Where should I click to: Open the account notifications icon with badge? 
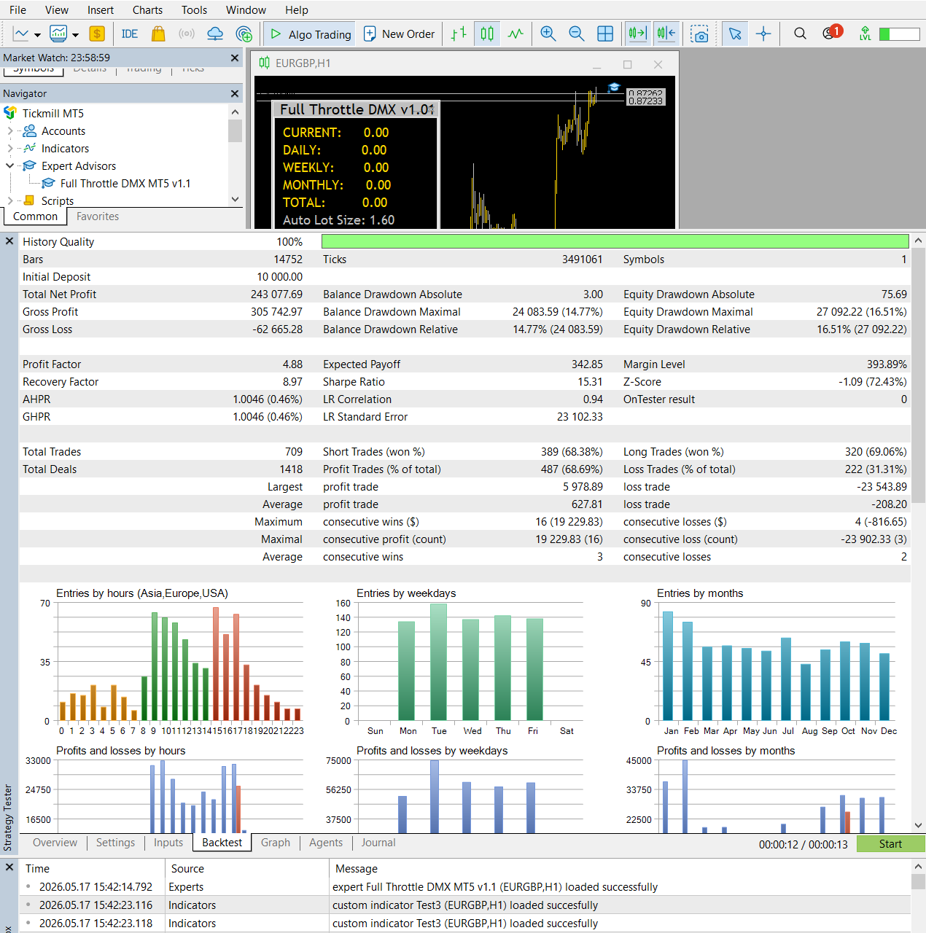pos(831,33)
